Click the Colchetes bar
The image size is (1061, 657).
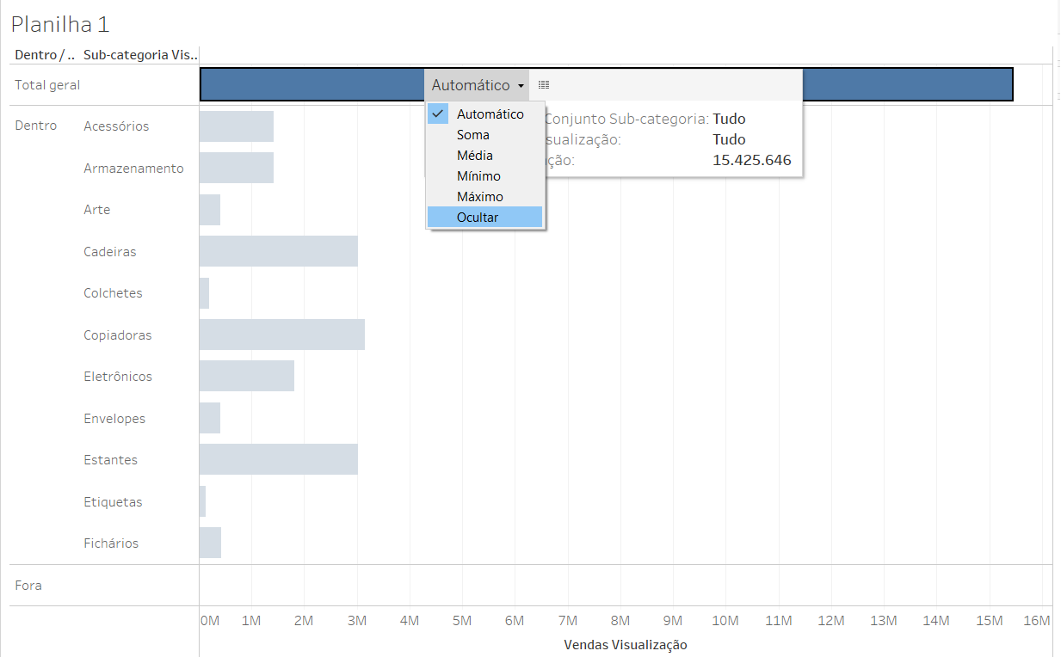click(204, 293)
